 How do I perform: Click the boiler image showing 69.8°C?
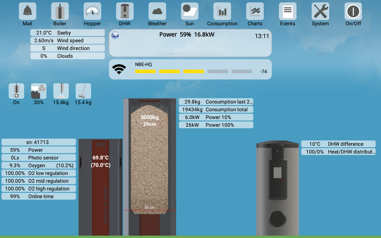click(x=101, y=187)
